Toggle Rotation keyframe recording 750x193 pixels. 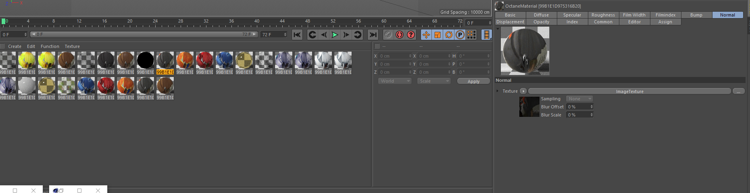pos(449,35)
